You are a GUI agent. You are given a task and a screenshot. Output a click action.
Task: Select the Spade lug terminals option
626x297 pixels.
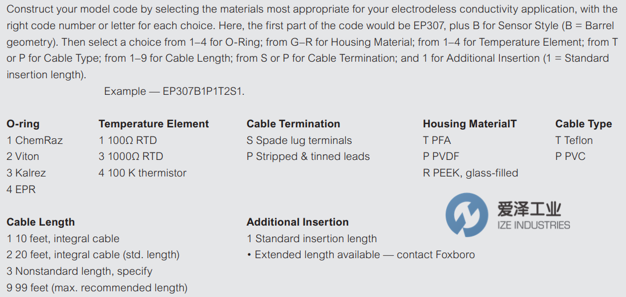tap(299, 141)
